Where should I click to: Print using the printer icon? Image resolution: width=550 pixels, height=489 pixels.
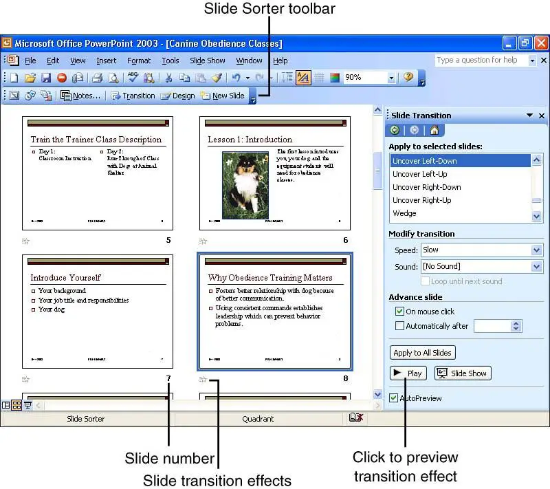click(x=97, y=78)
